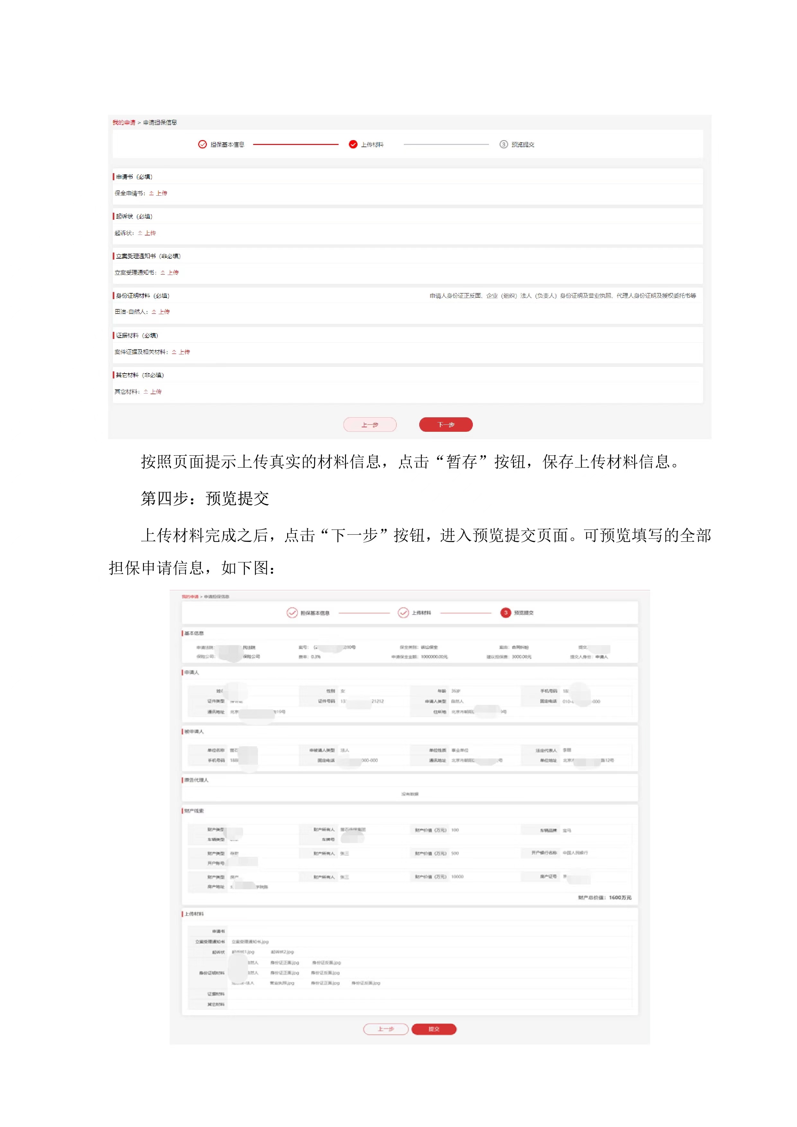Screen dimensions: 797x1127
Task: Select the 担保基本信息 step checkmark icon
Action: [202, 144]
